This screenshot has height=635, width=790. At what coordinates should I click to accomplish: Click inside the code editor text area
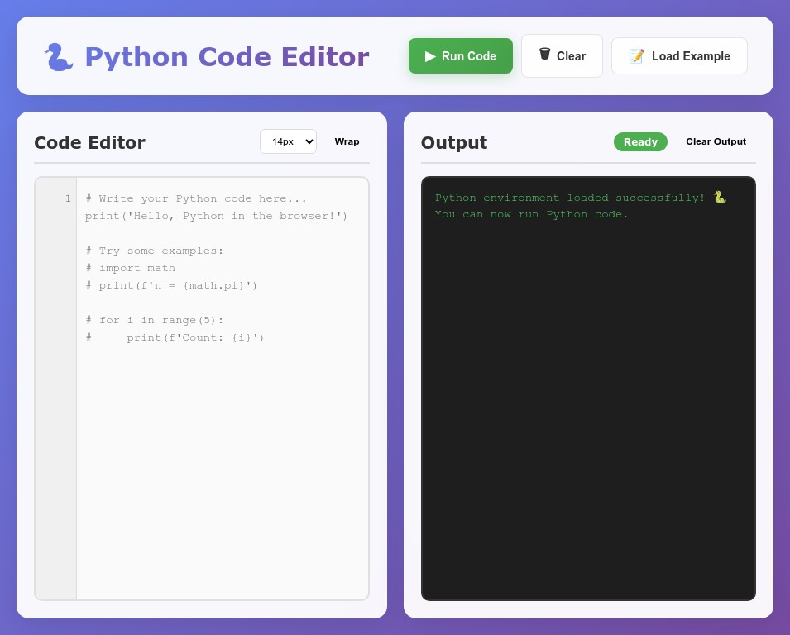coord(223,388)
